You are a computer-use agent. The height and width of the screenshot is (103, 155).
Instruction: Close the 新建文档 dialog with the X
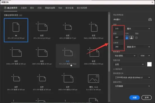(x=152, y=2)
